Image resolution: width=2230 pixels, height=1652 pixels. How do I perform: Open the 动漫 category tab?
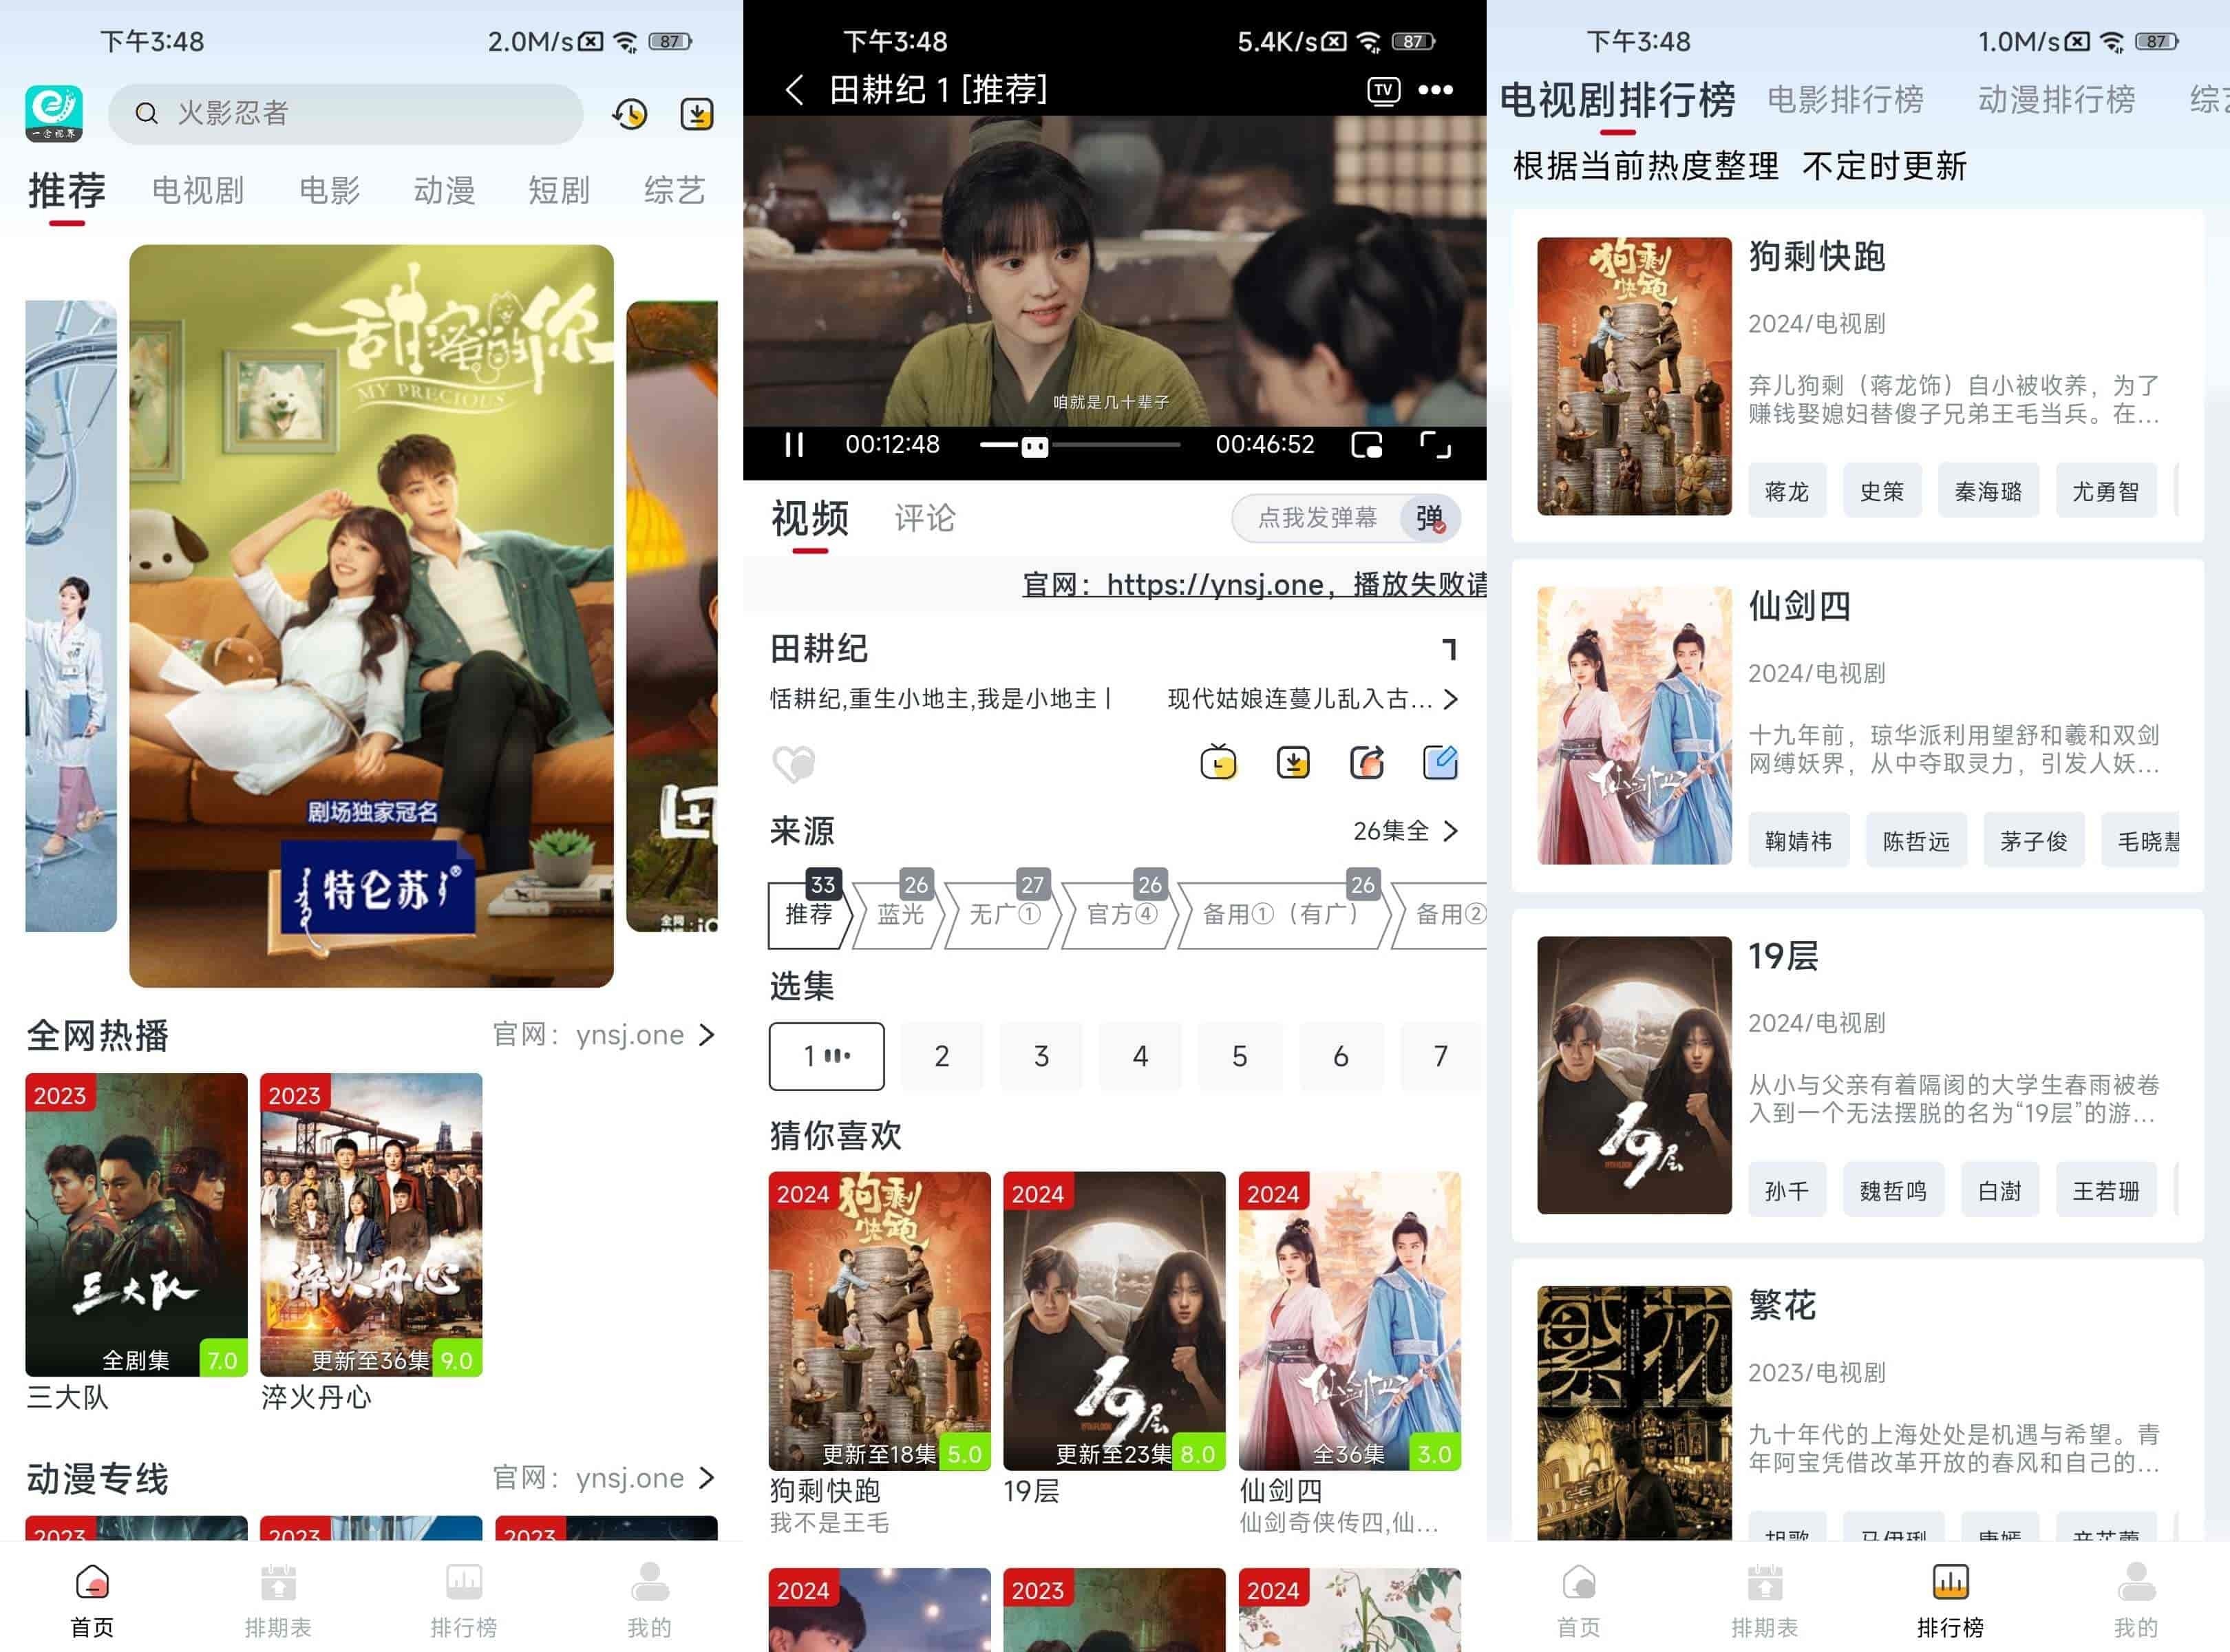pyautogui.click(x=444, y=190)
